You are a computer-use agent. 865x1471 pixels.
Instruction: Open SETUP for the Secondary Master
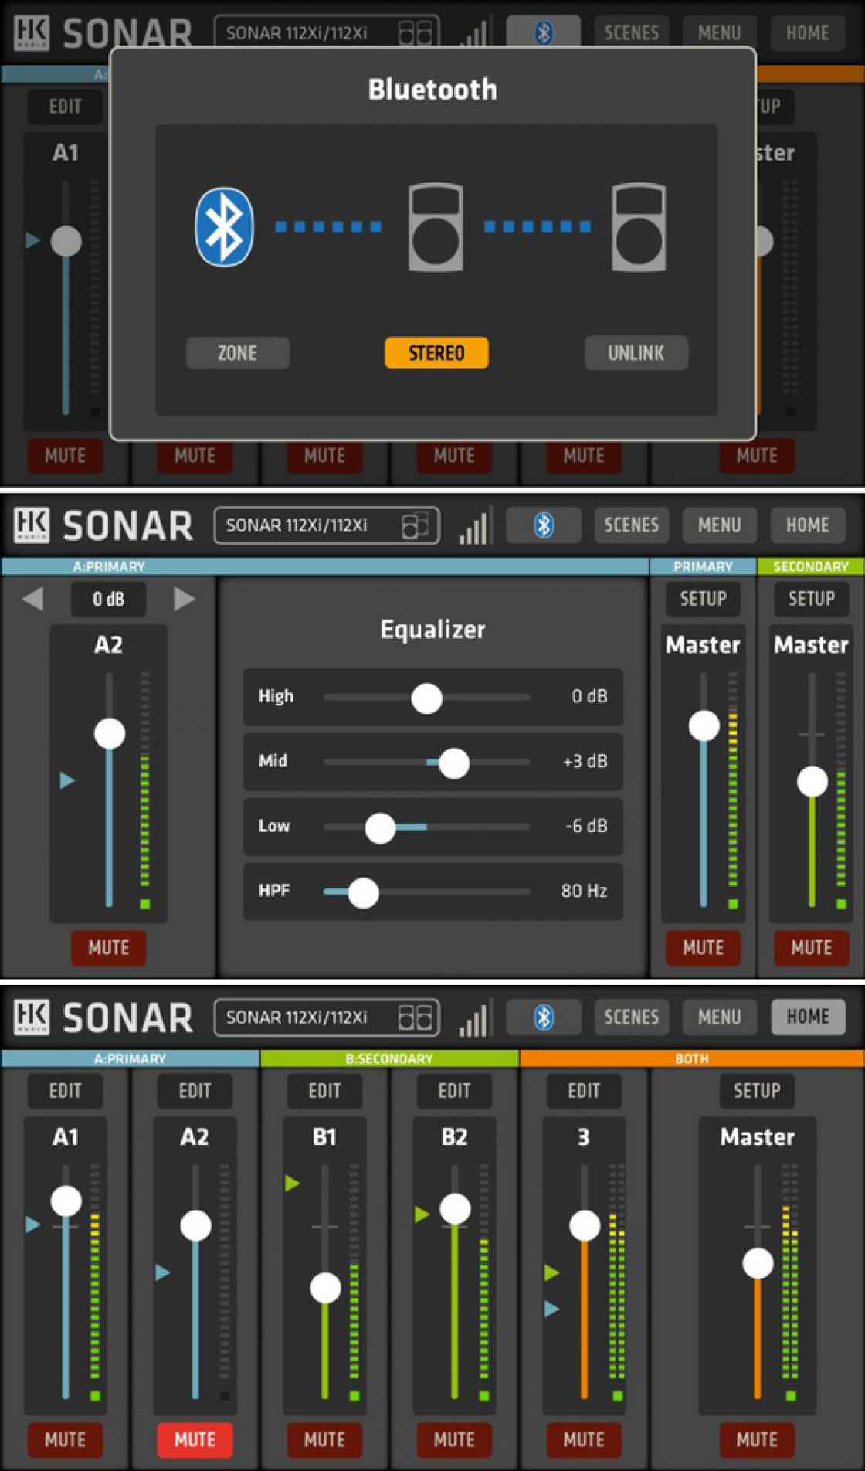(811, 599)
